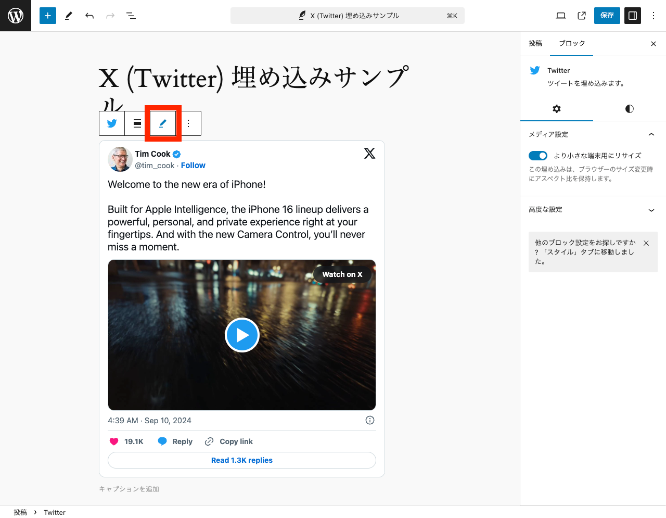Click the キャプションを追加 caption field
Image resolution: width=666 pixels, height=518 pixels.
coord(129,489)
